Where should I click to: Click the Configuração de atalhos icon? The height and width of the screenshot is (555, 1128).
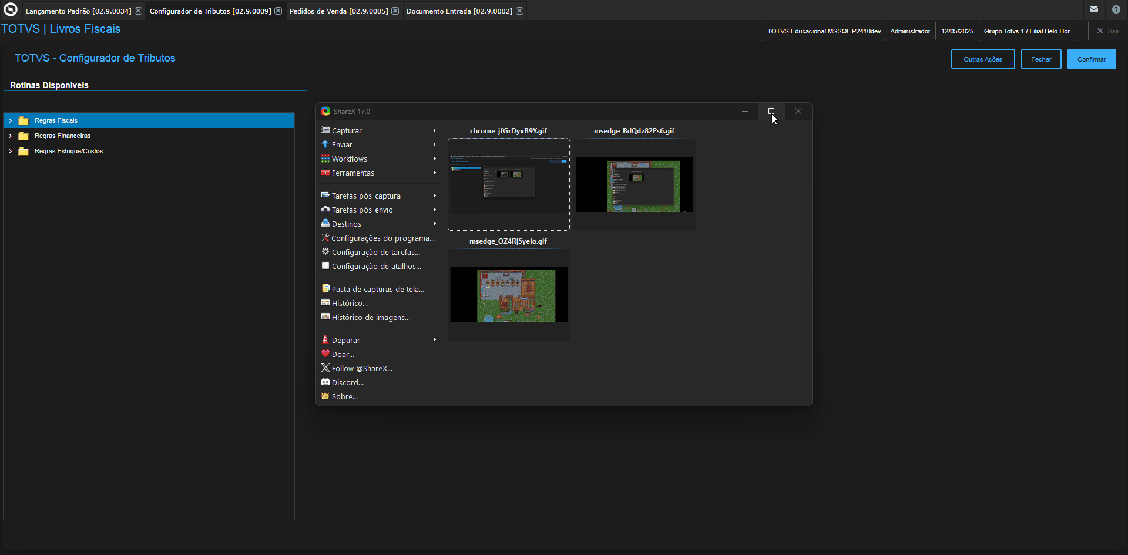coord(325,265)
